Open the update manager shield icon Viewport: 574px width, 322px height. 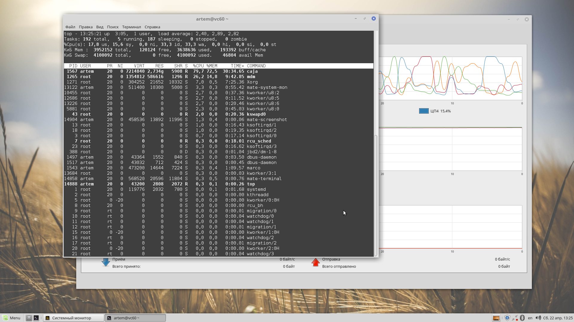[507, 318]
